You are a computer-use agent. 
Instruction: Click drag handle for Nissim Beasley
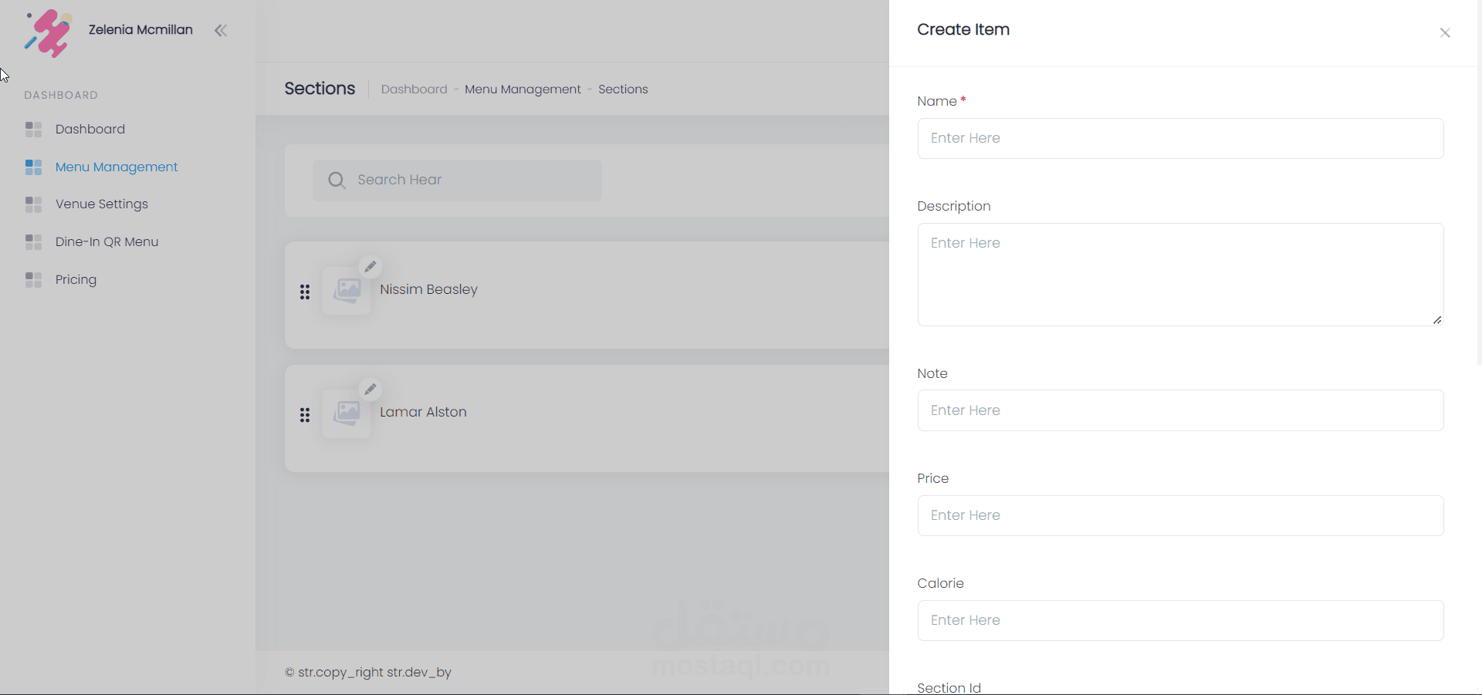[x=305, y=292]
